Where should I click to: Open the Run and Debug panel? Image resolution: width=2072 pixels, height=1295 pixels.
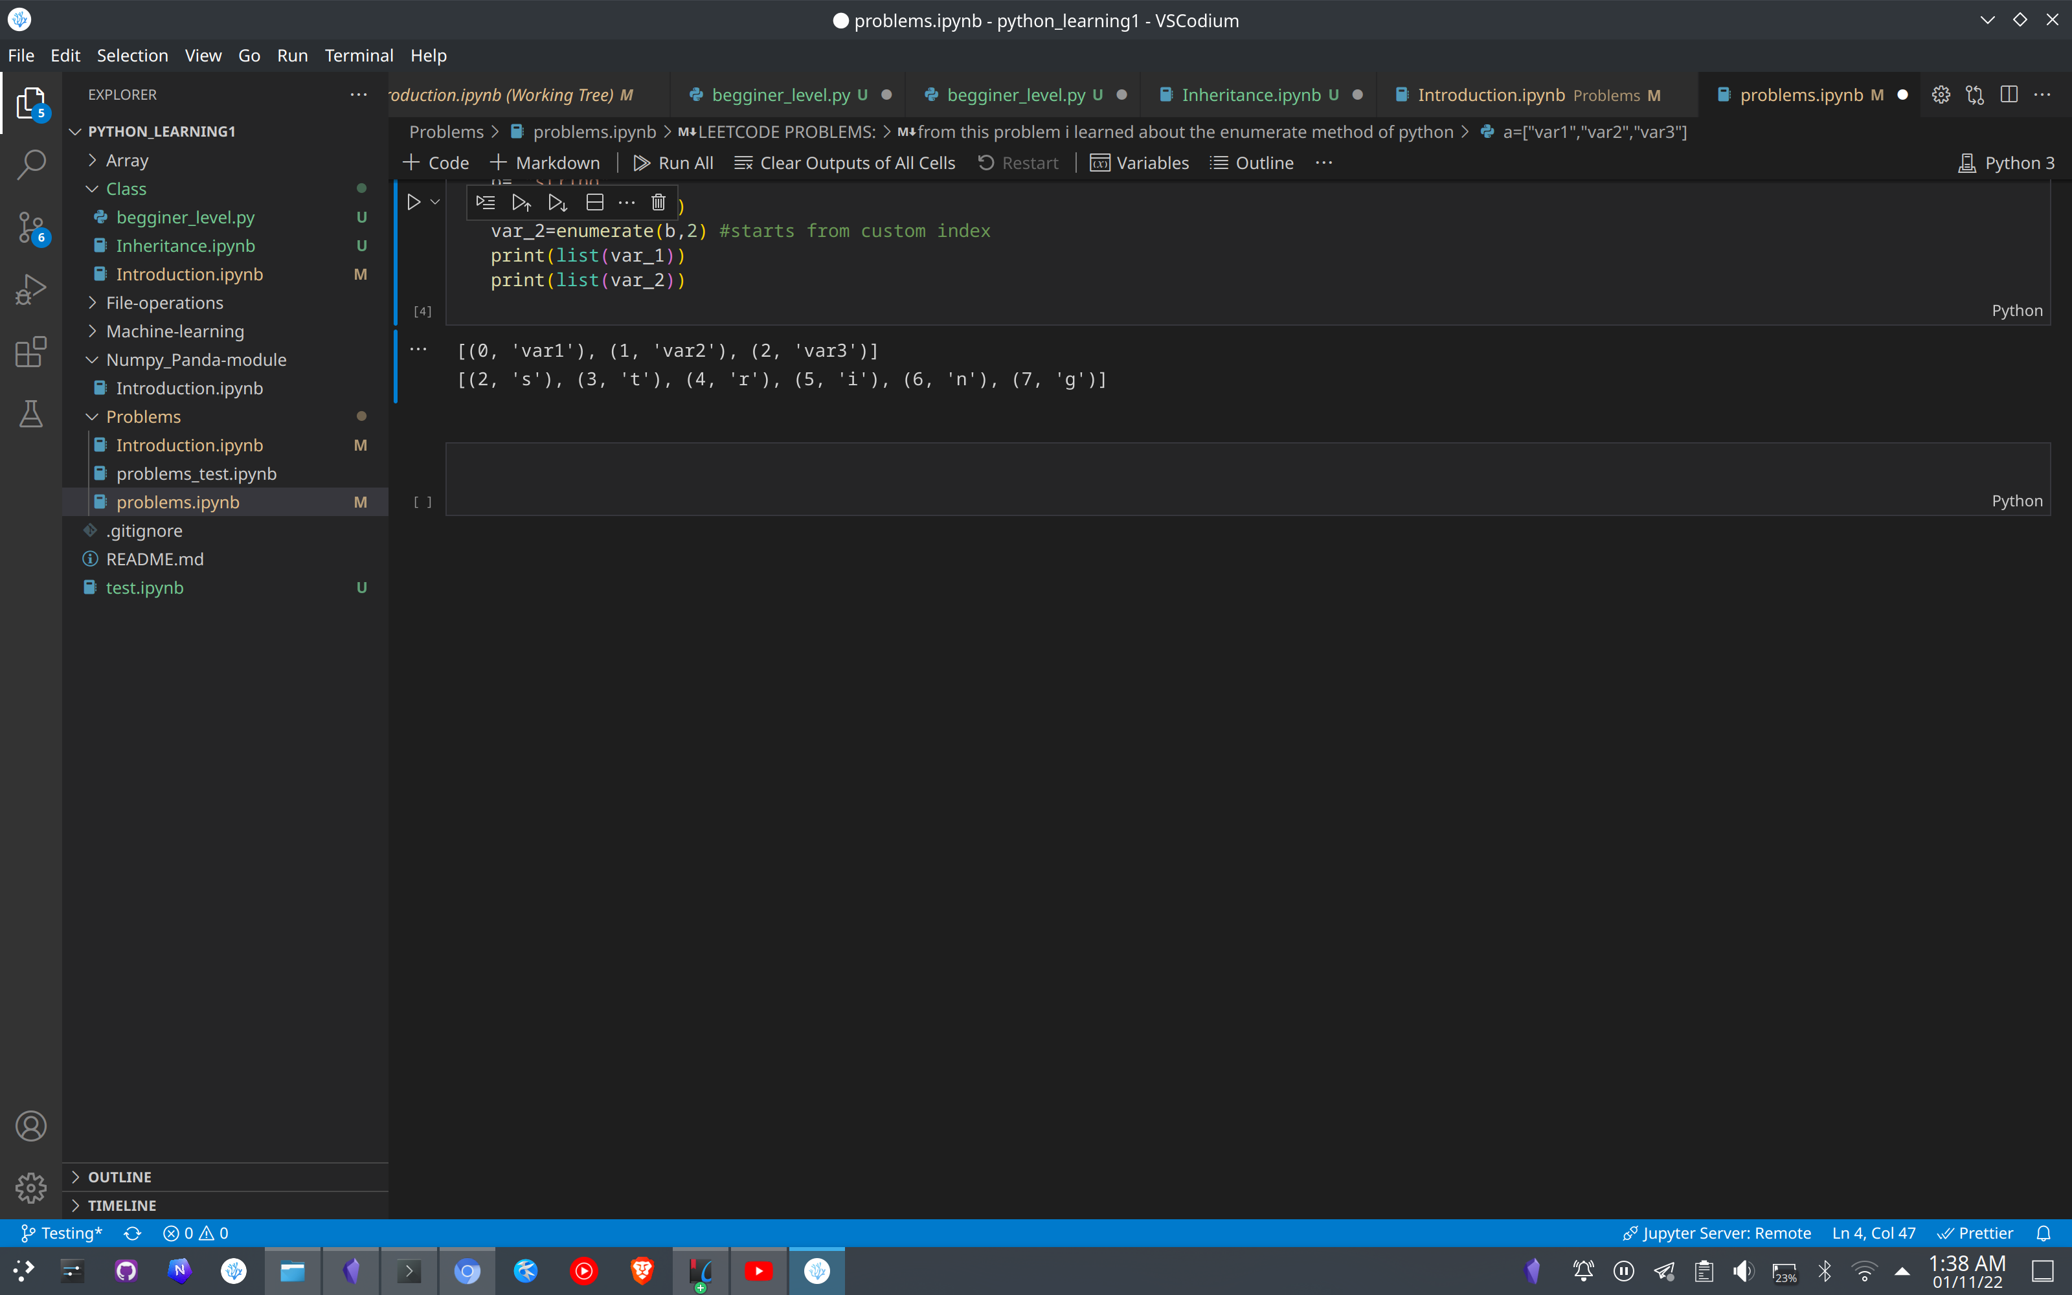pyautogui.click(x=31, y=289)
